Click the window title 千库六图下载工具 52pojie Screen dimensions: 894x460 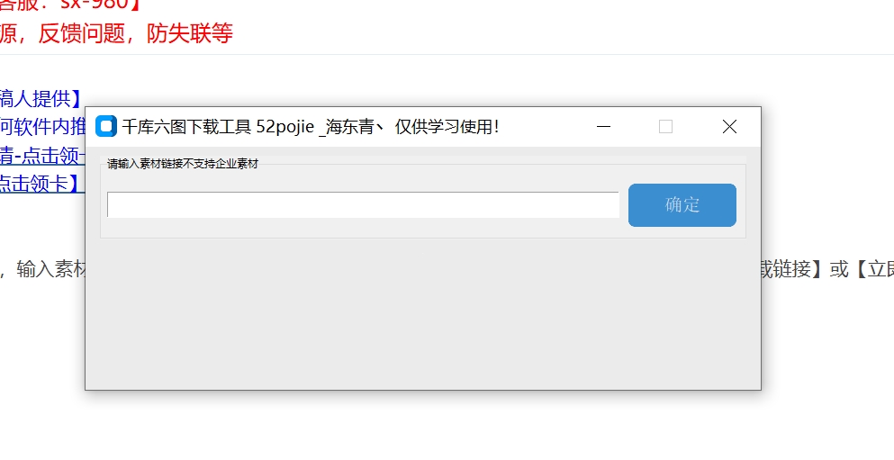coord(218,127)
